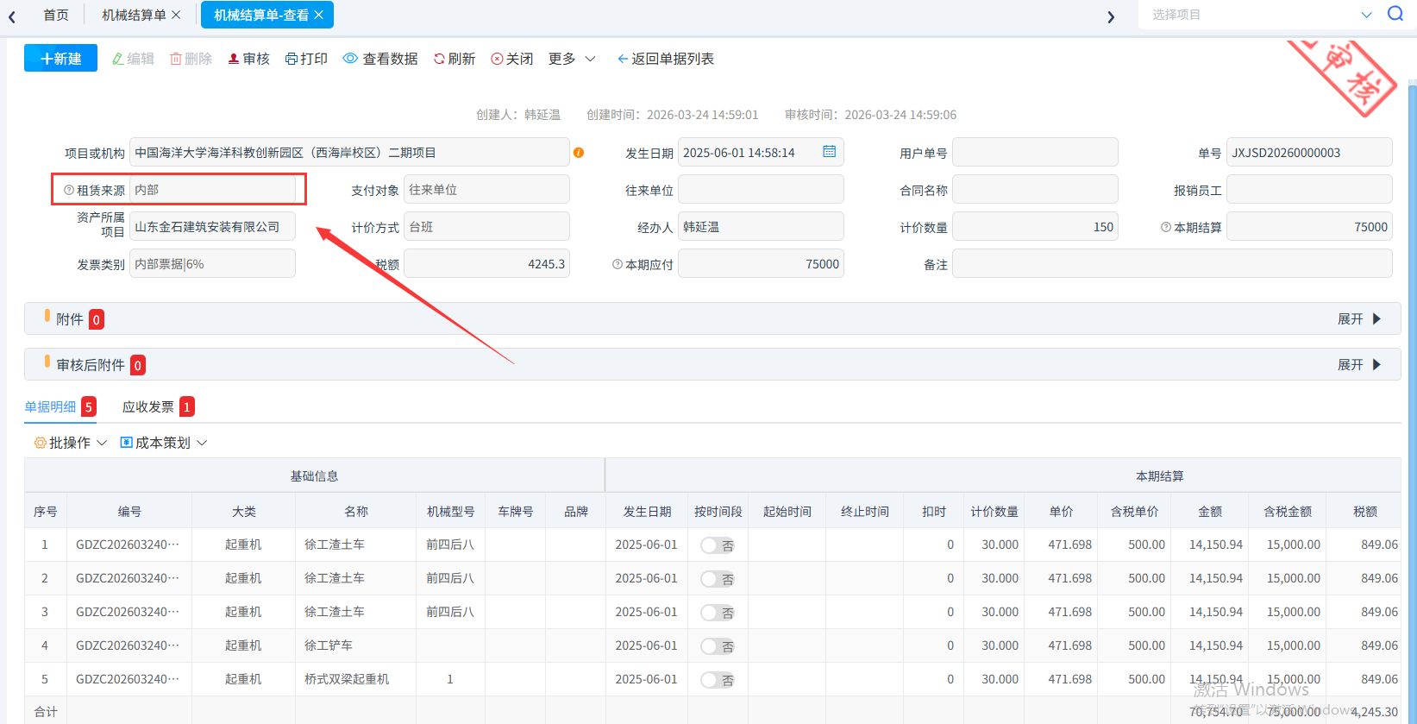Switch to the 首页 tab
Image resolution: width=1417 pixels, height=724 pixels.
pos(56,15)
